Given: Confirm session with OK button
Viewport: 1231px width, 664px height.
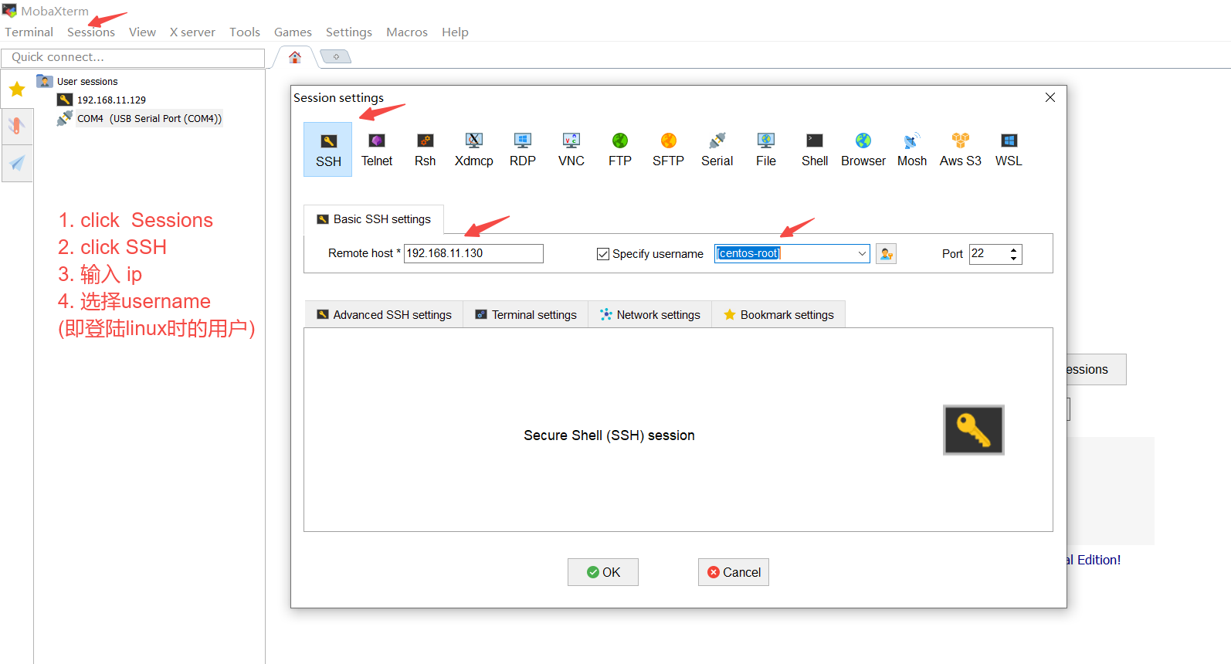Looking at the screenshot, I should [603, 572].
